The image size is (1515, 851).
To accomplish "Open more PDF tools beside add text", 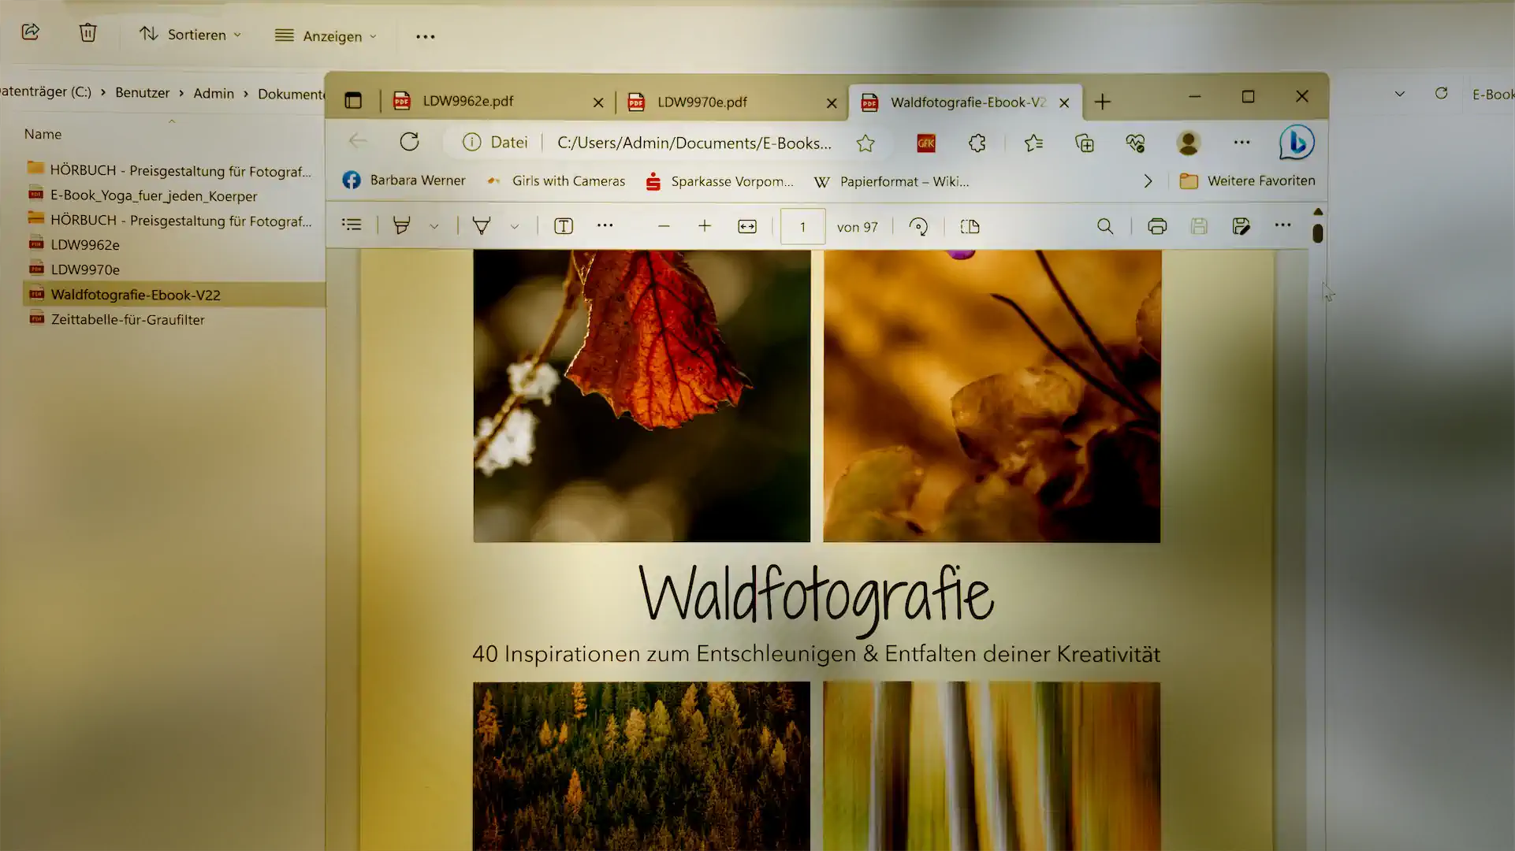I will (x=605, y=225).
